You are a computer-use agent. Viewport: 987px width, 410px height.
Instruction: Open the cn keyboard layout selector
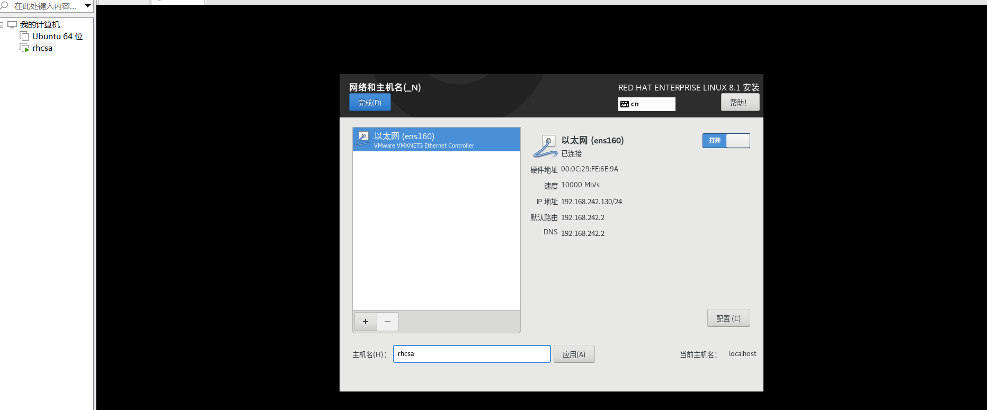[x=646, y=104]
